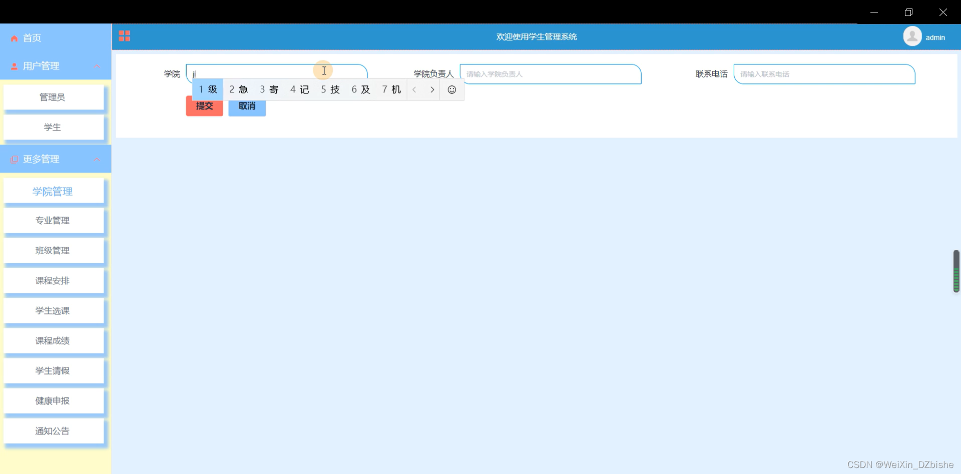Screen dimensions: 961x474
Task: Go to 课程安排 page
Action: (54, 280)
